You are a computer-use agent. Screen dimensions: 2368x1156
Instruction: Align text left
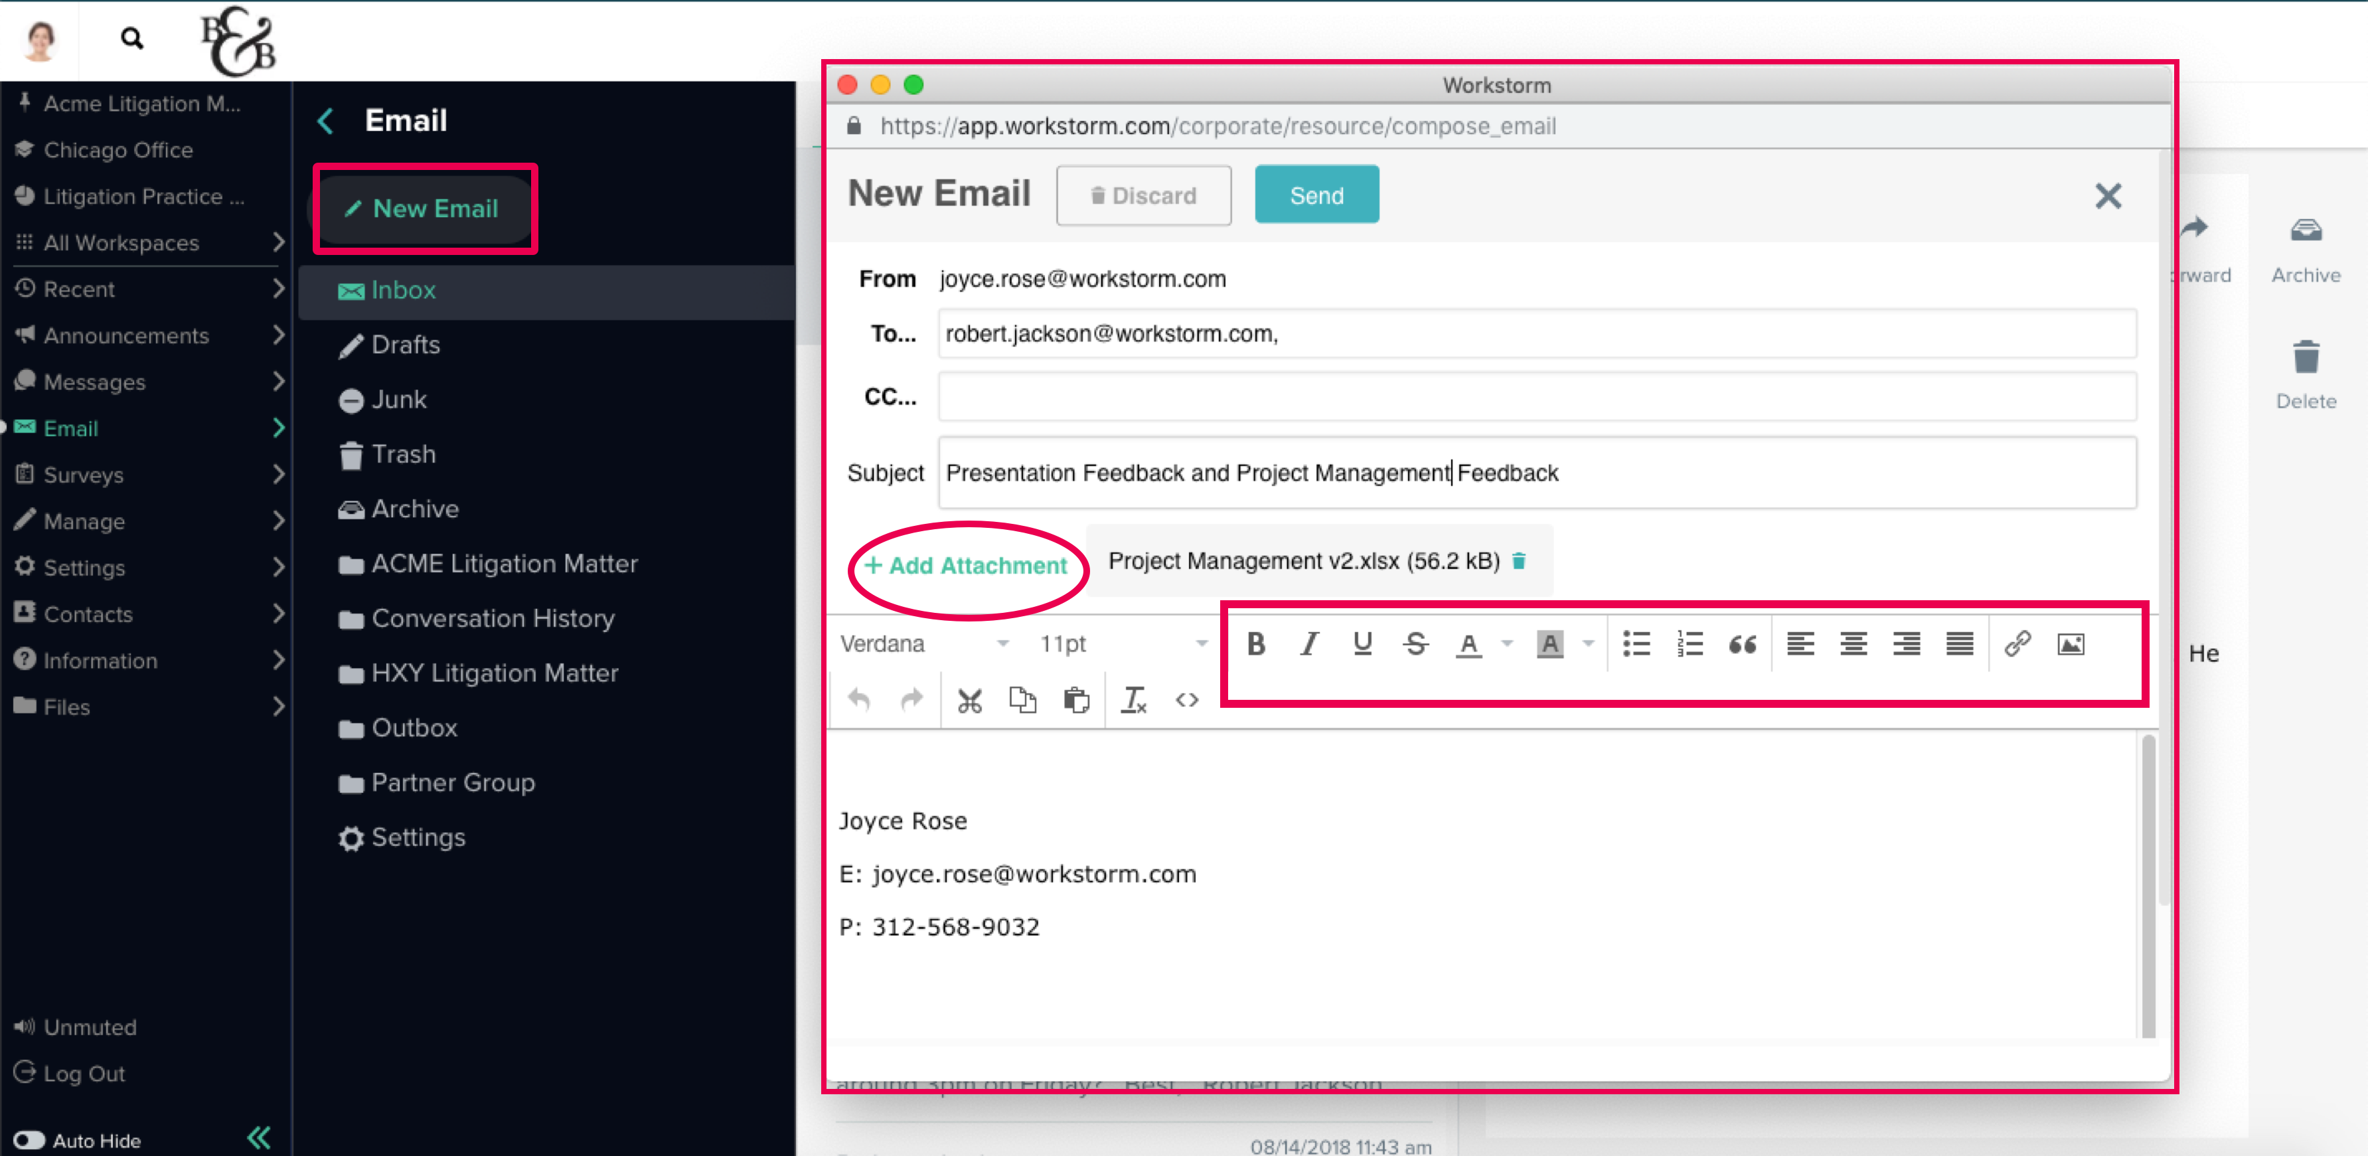[x=1800, y=644]
